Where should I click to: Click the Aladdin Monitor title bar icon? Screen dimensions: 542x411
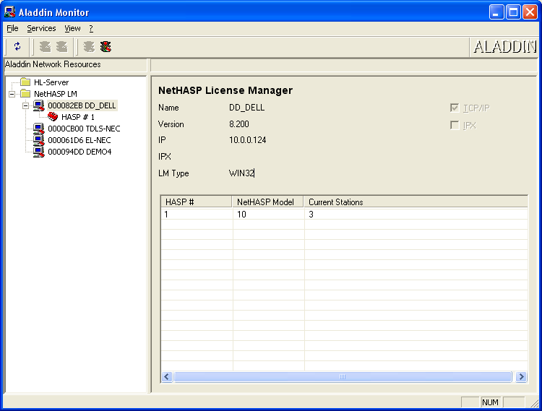(x=9, y=12)
